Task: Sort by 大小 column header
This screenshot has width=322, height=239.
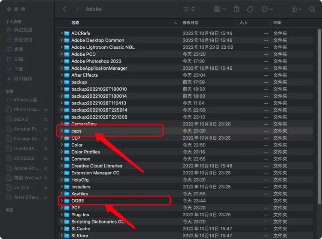Action: (x=243, y=23)
